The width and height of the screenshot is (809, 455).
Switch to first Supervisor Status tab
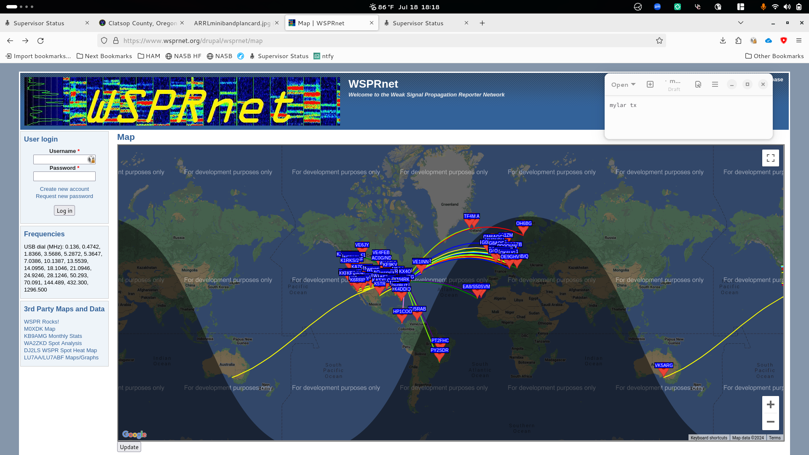(x=39, y=23)
